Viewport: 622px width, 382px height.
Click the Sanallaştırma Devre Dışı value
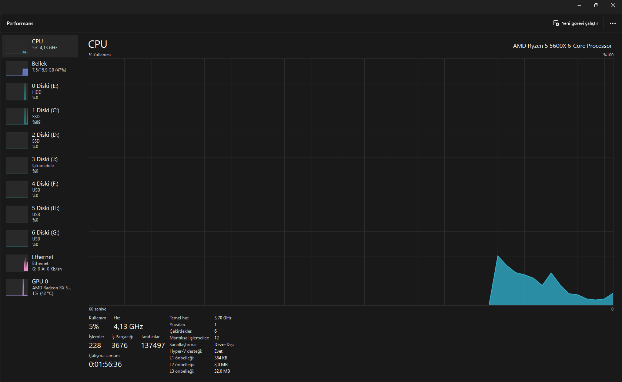[x=224, y=345]
